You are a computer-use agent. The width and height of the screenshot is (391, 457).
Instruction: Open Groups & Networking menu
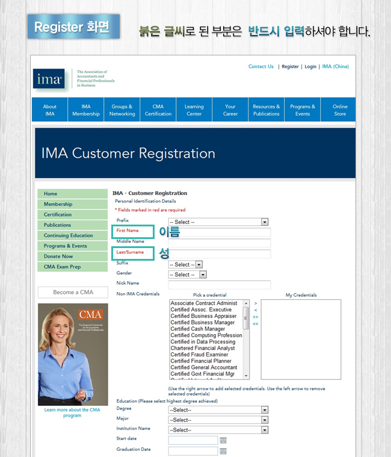[x=122, y=110]
